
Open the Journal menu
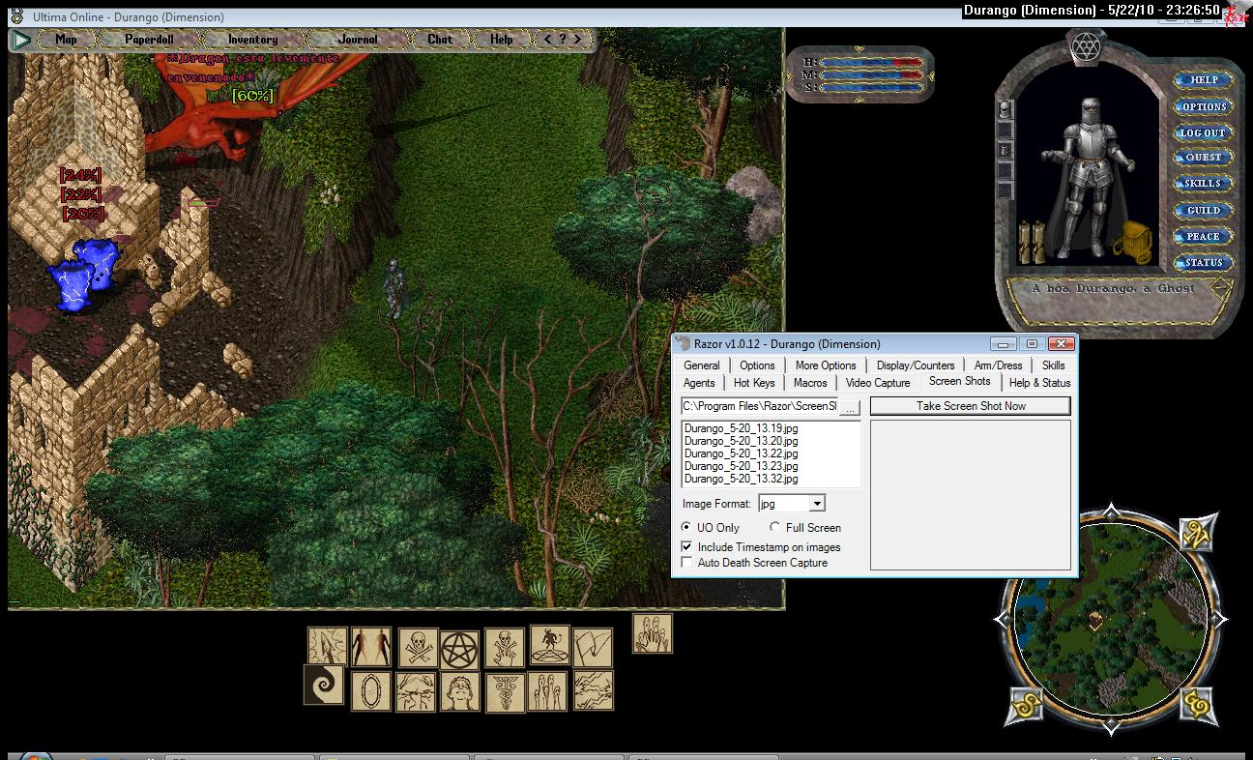click(x=359, y=40)
